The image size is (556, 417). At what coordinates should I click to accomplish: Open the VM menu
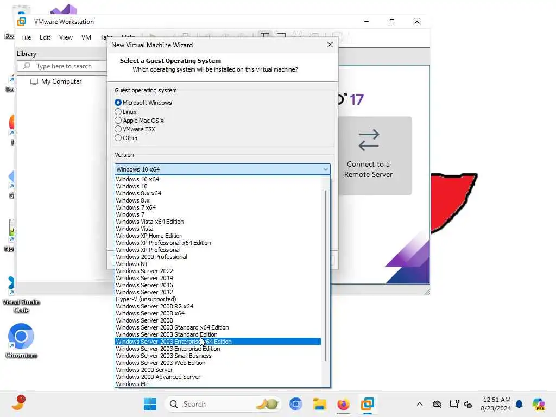pos(86,37)
